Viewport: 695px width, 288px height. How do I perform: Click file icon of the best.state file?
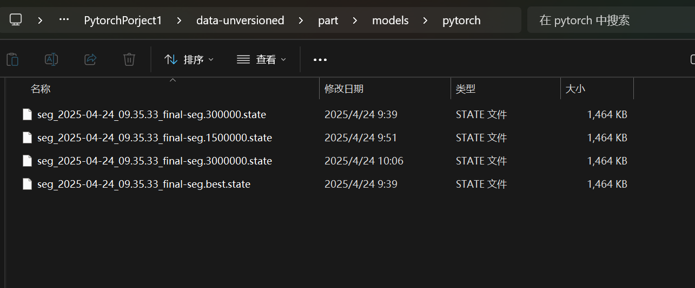tap(27, 184)
